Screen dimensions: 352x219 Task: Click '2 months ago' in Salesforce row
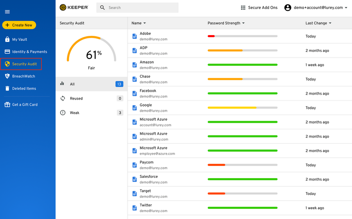click(317, 179)
